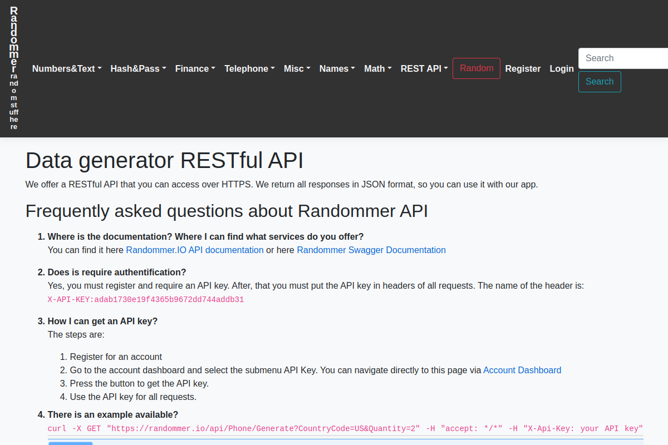Click the Randommer site logo
This screenshot has width=668, height=445.
(x=14, y=68)
